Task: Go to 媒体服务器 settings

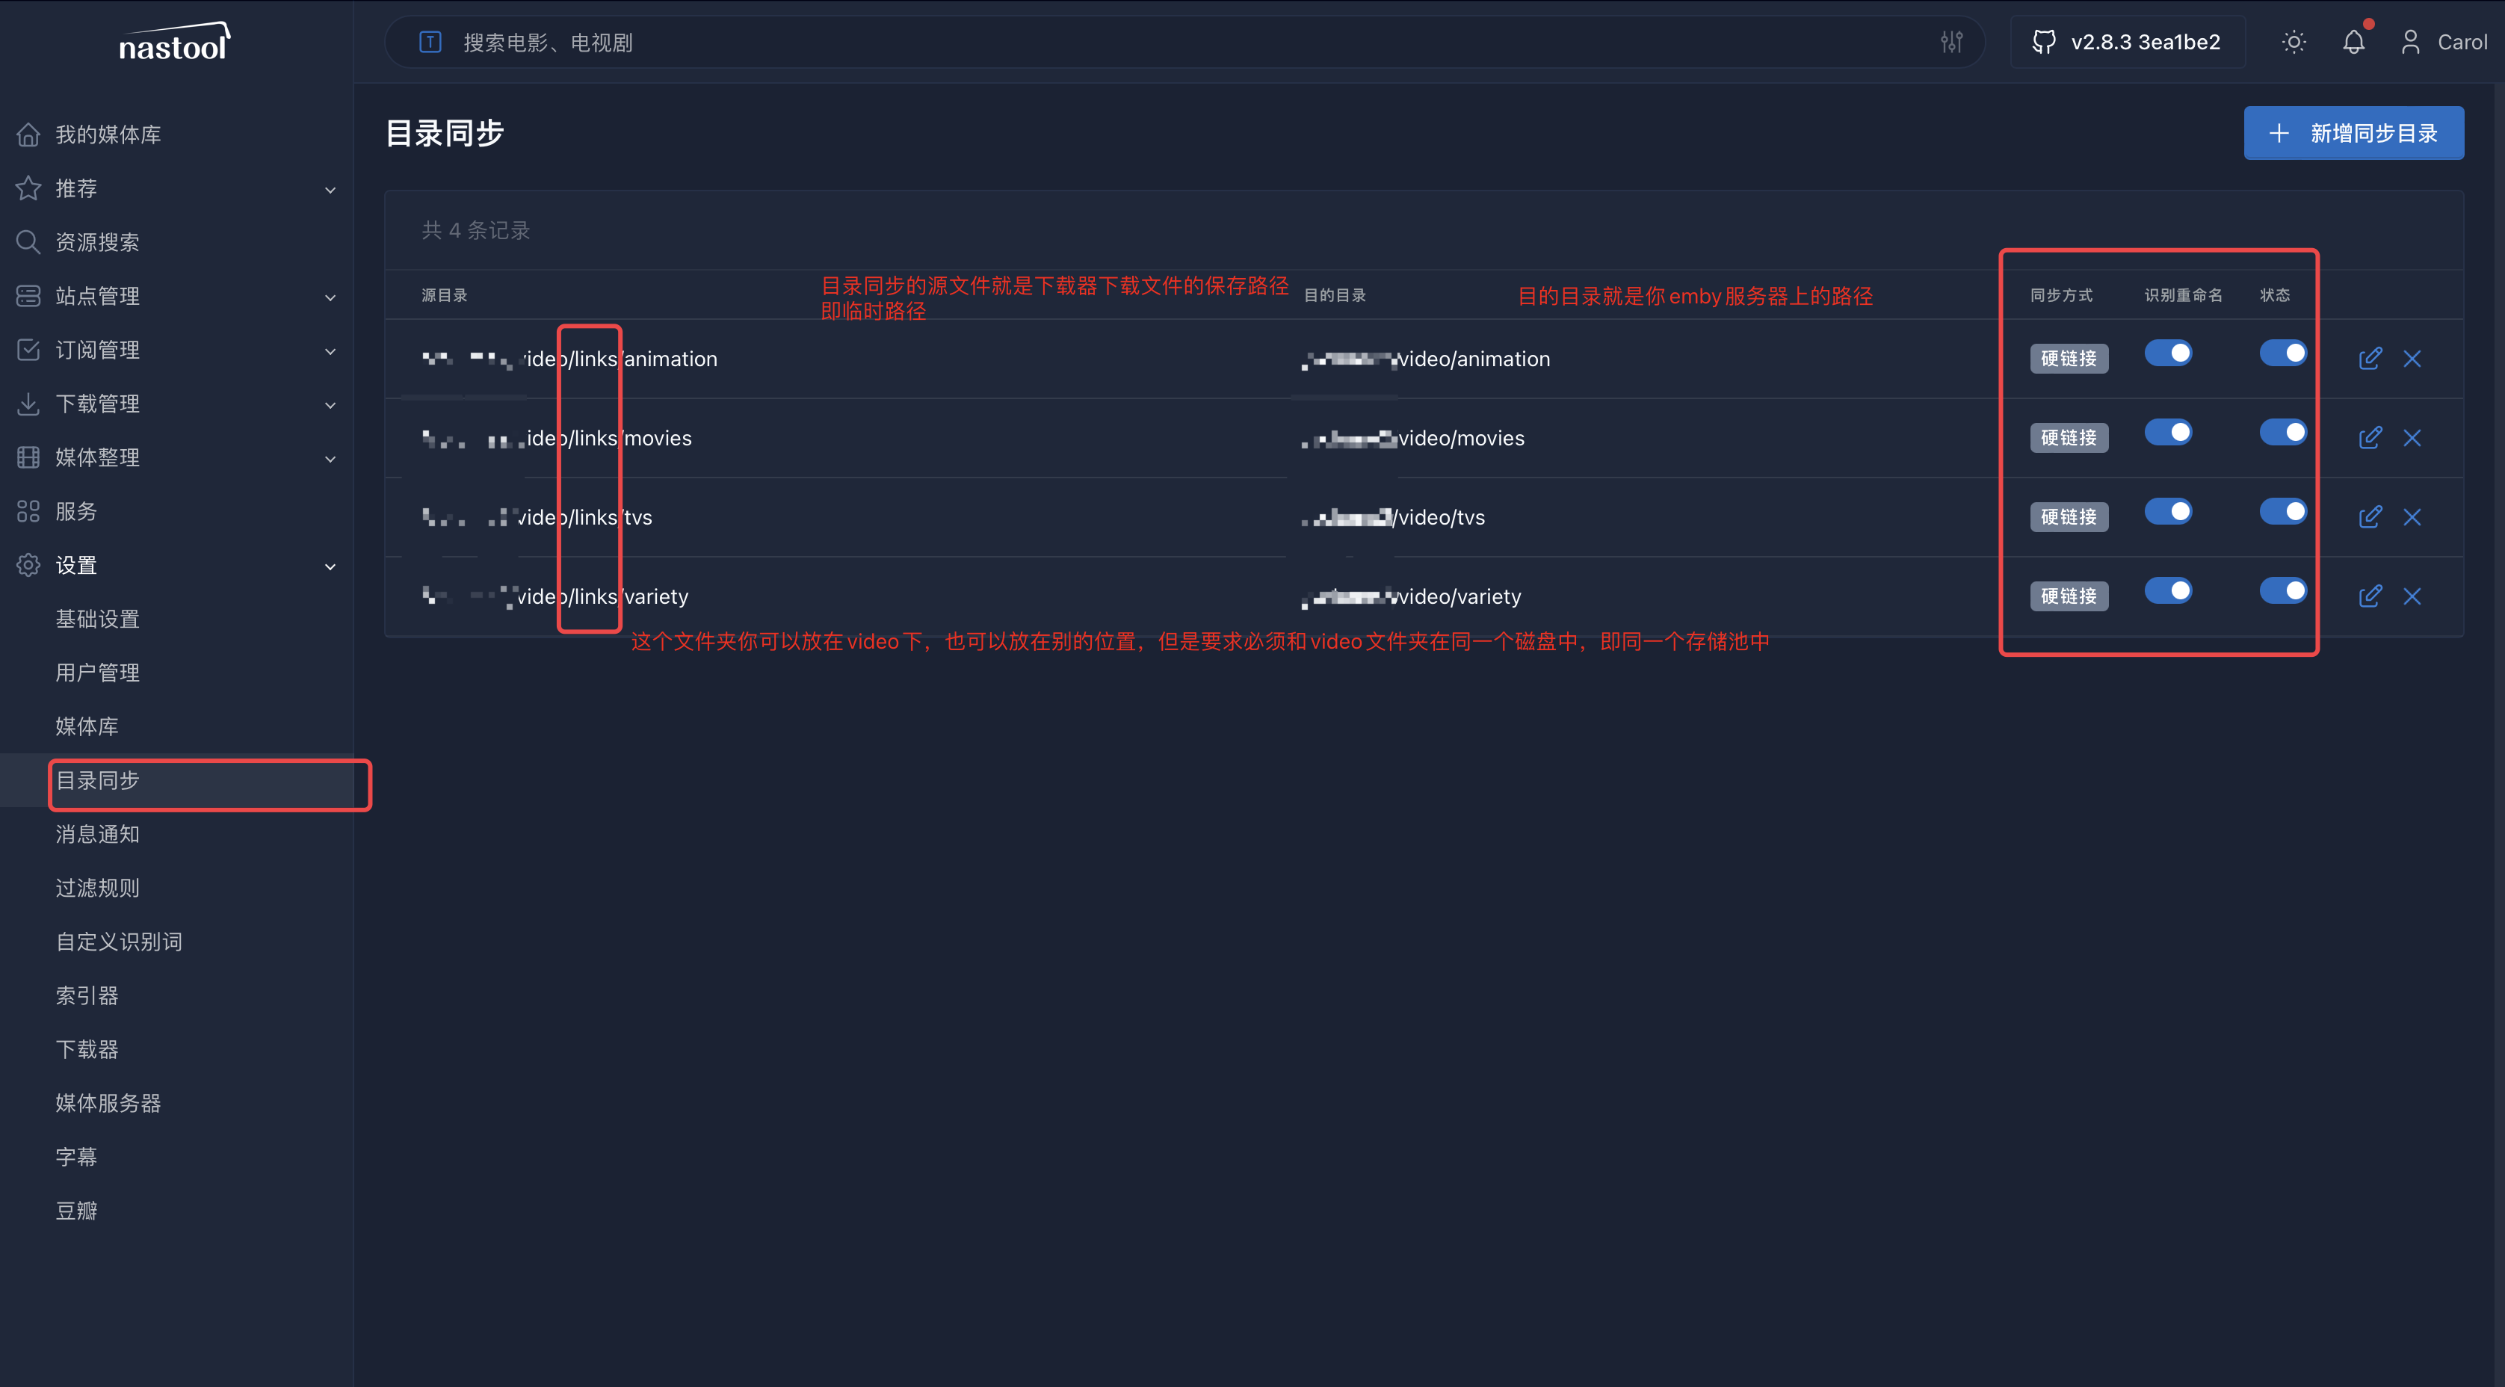Action: point(108,1103)
